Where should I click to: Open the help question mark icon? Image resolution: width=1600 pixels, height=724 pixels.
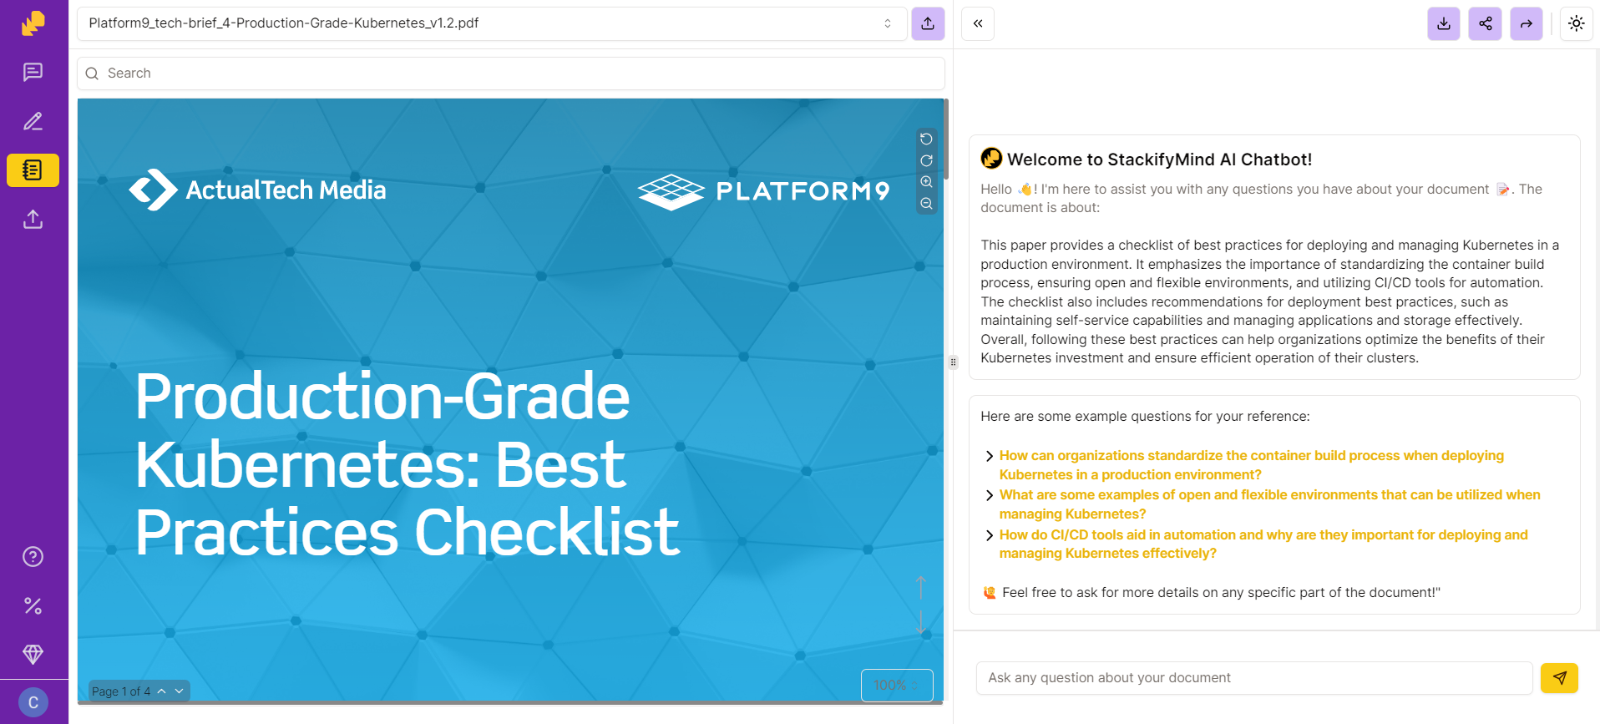[33, 557]
